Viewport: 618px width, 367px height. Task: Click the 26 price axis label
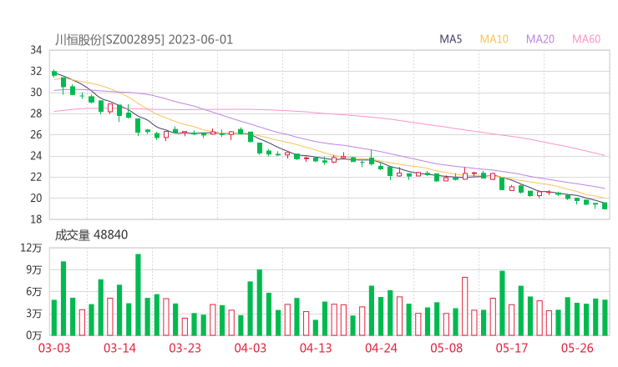pyautogui.click(x=36, y=134)
